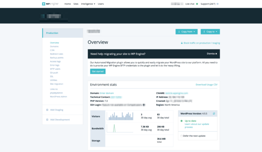Click the 30.6 MB storage total

click(161, 139)
